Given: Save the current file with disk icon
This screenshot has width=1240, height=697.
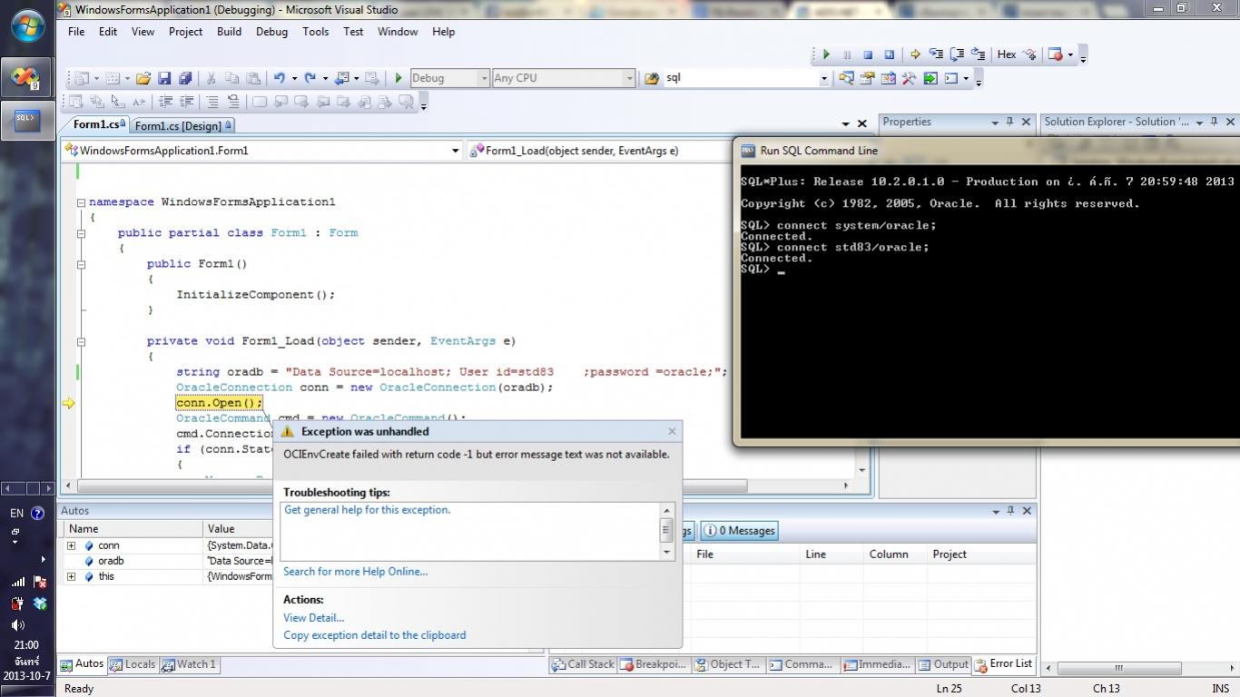Looking at the screenshot, I should pyautogui.click(x=164, y=78).
